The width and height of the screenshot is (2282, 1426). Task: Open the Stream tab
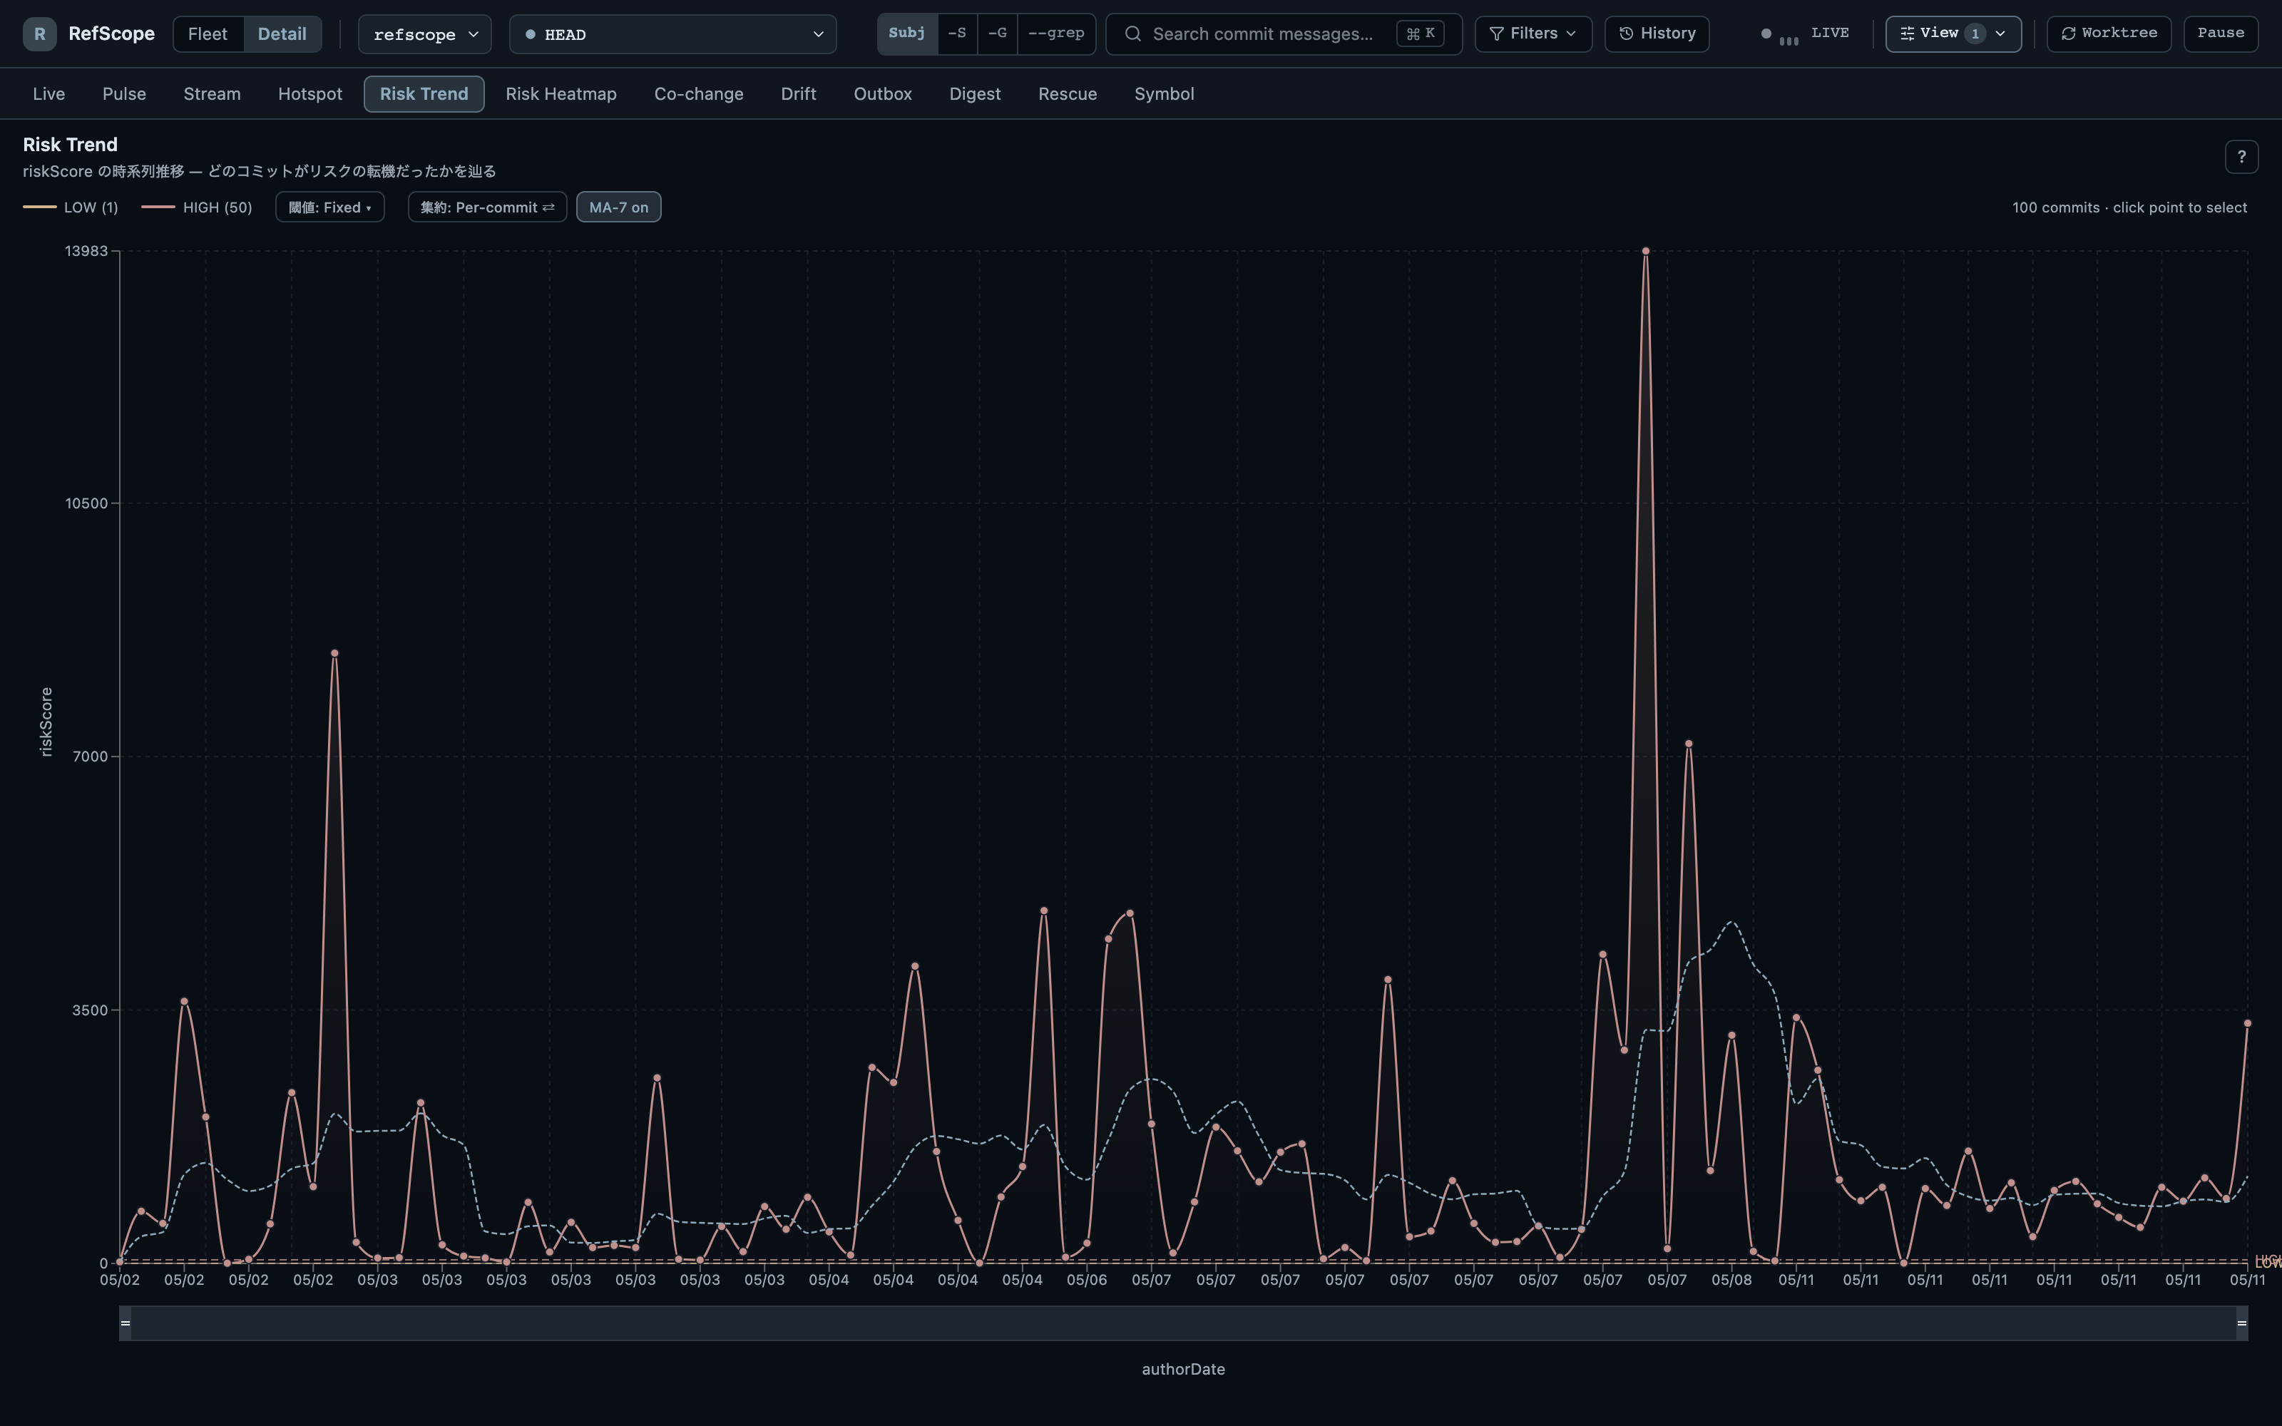213,94
